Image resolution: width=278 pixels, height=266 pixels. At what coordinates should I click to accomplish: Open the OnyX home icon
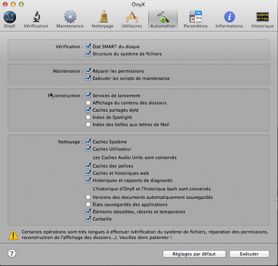[10, 17]
